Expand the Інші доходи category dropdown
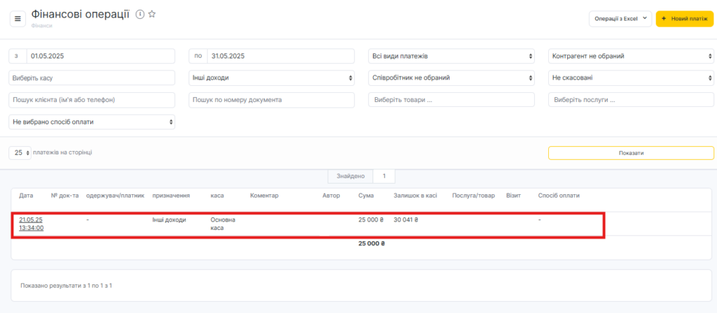The height and width of the screenshot is (313, 717). (272, 78)
